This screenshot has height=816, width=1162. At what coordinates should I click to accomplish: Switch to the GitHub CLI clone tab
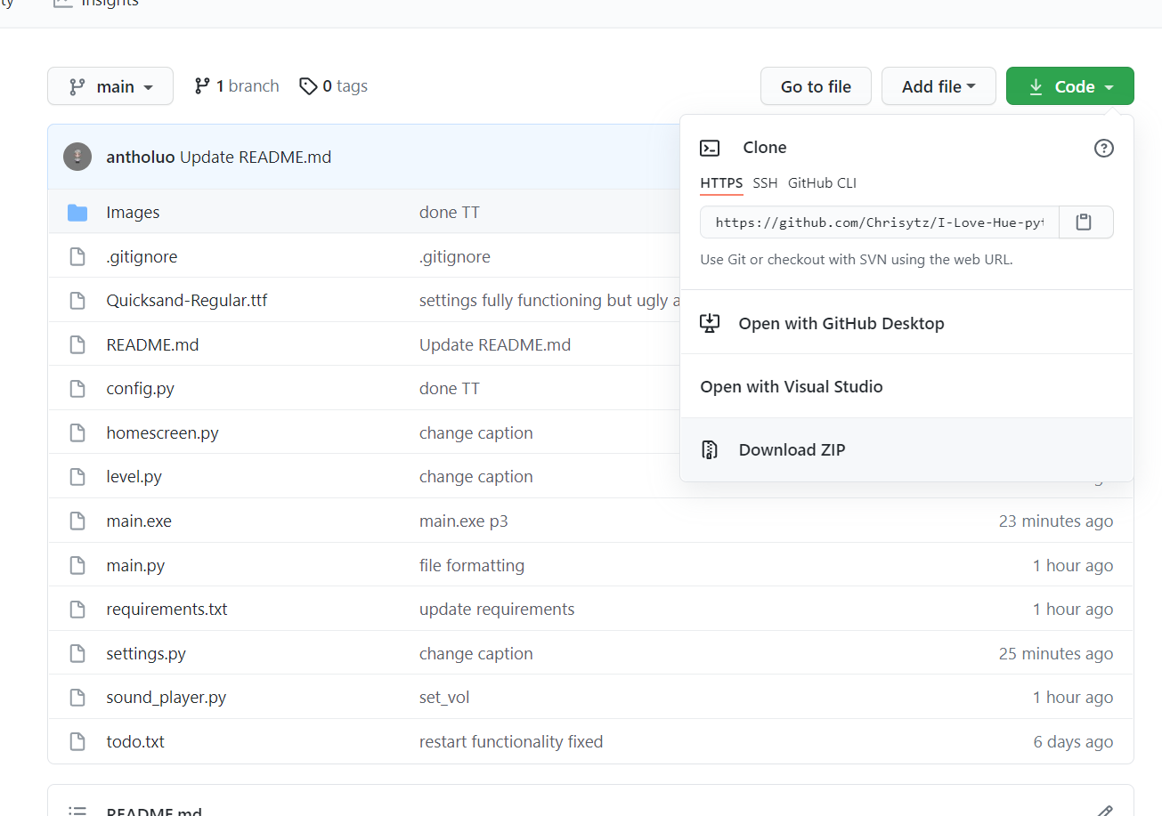tap(822, 183)
